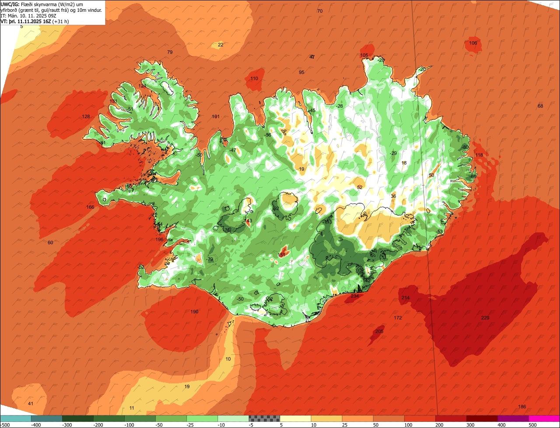
Task: Click the purple legend swatch between 400 and 500
Action: (513, 418)
